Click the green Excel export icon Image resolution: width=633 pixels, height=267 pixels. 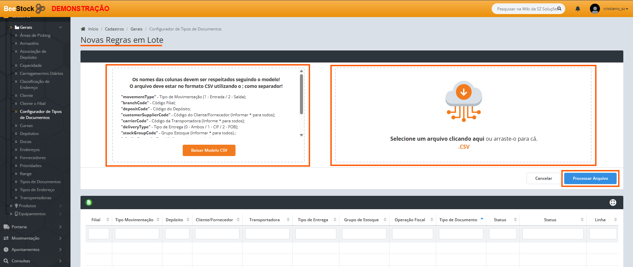point(89,203)
